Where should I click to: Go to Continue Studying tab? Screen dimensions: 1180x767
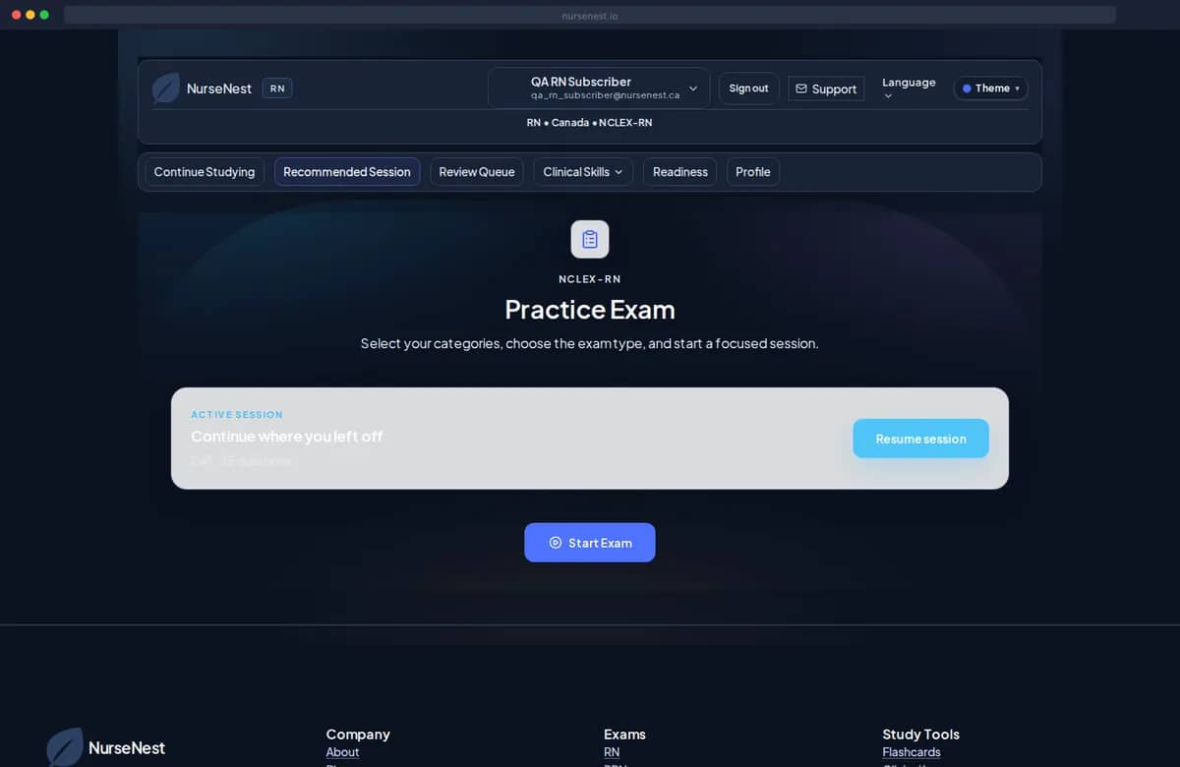(205, 172)
